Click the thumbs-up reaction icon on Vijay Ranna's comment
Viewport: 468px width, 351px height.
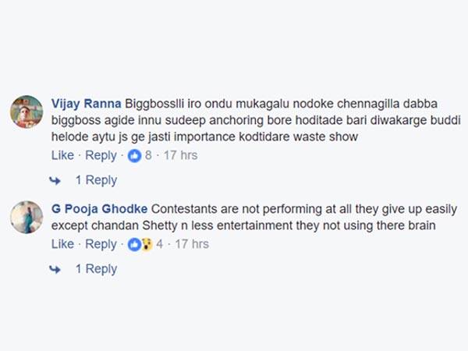tap(133, 155)
